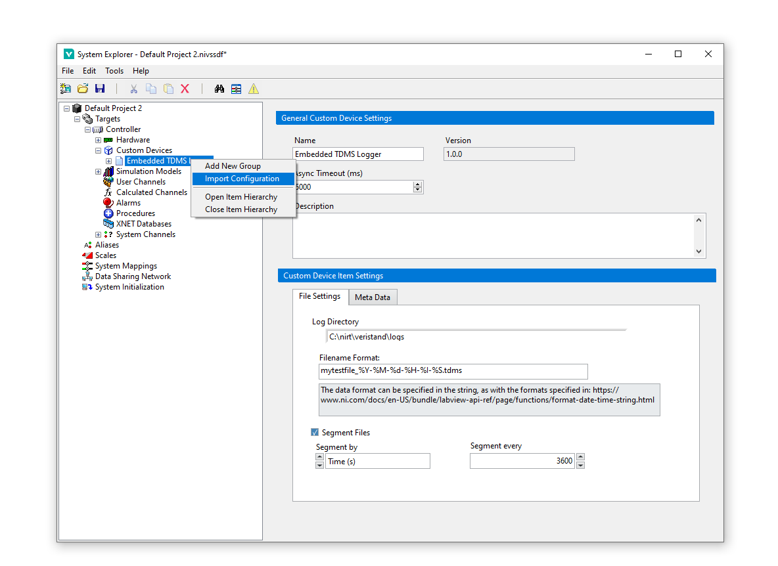Click the Custom Devices cube icon
Screen dimensions: 778x566
tap(108, 150)
